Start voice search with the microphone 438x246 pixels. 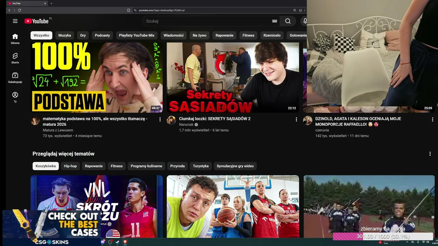[304, 21]
